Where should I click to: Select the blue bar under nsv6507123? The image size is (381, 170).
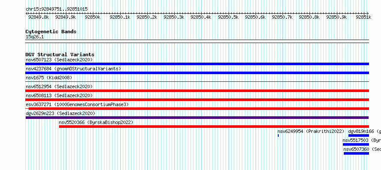click(x=197, y=64)
